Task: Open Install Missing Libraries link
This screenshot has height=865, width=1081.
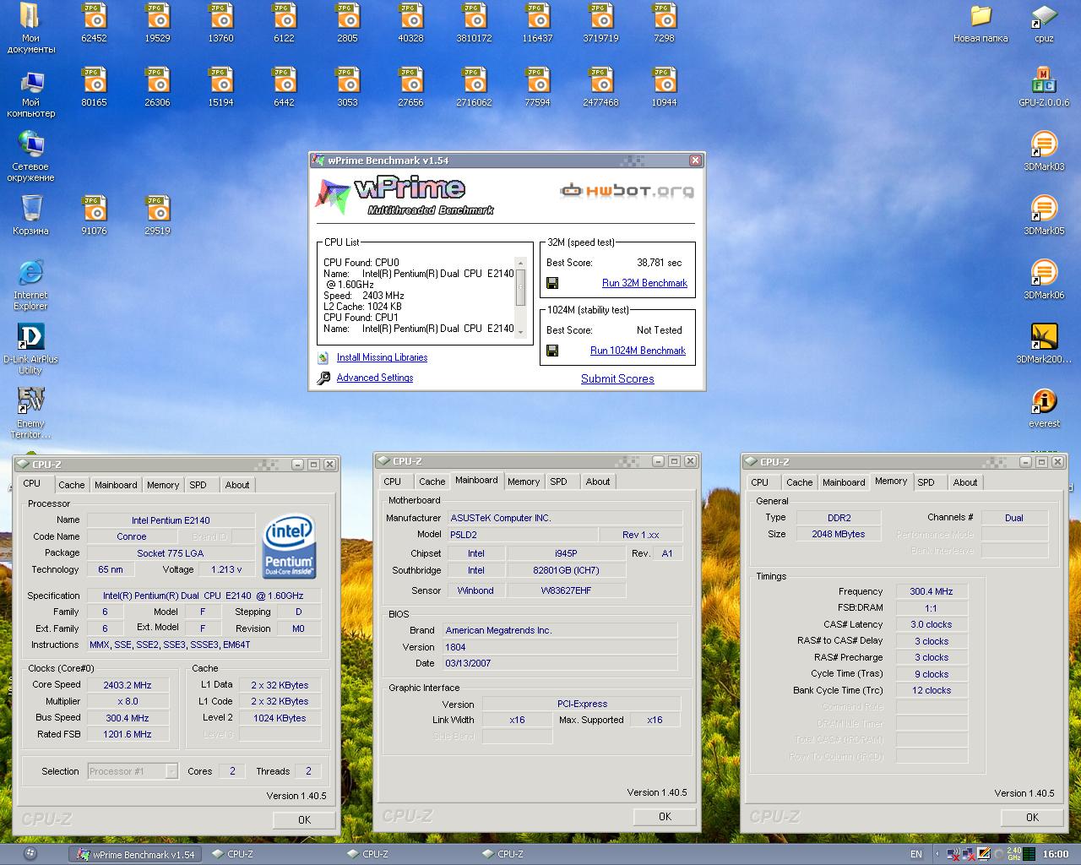Action: pyautogui.click(x=382, y=357)
